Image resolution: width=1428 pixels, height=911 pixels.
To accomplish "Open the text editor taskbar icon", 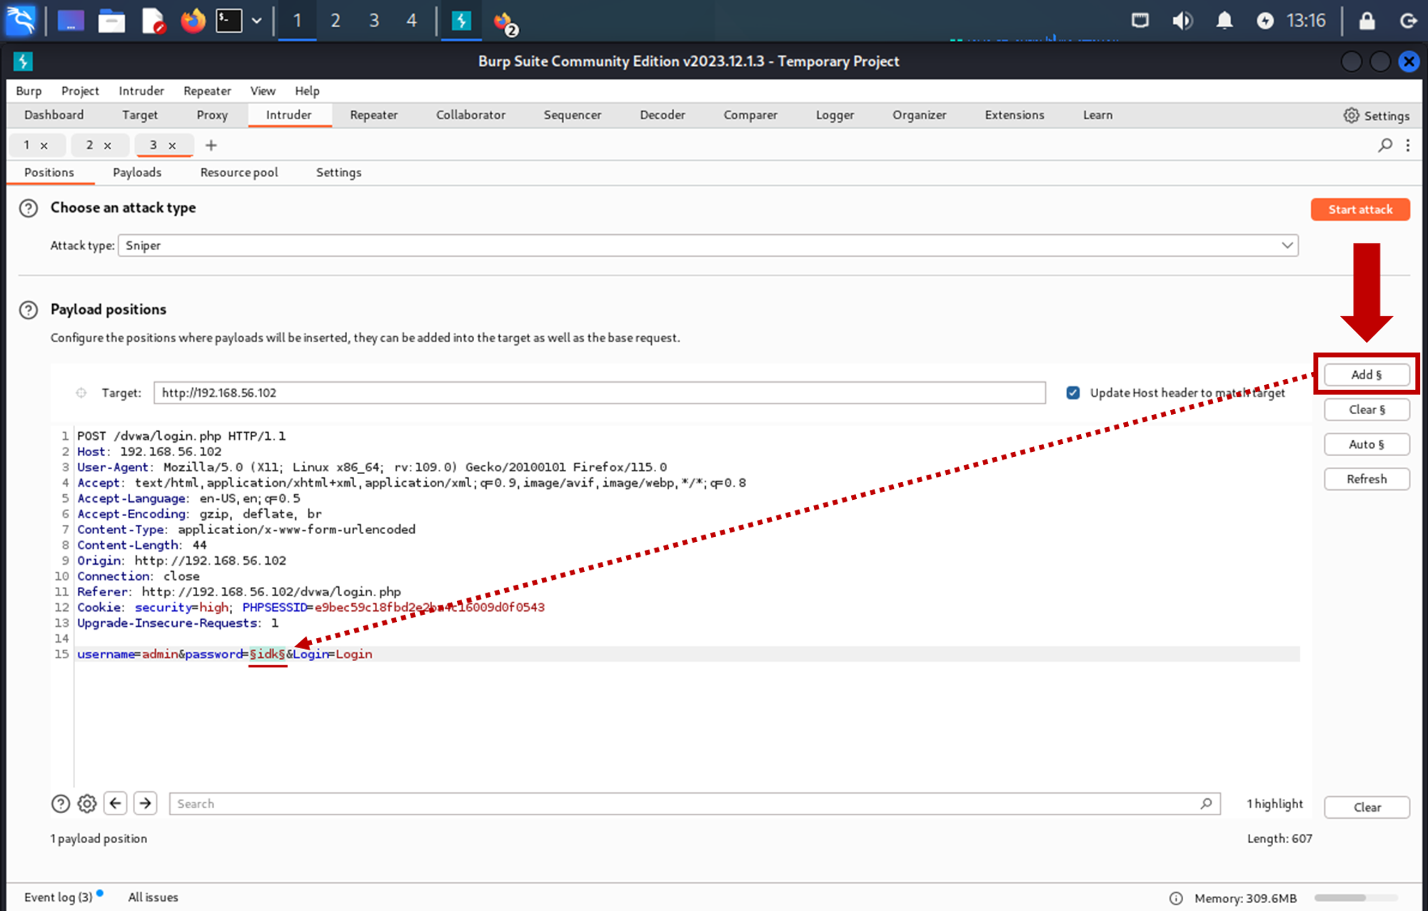I will tap(152, 21).
